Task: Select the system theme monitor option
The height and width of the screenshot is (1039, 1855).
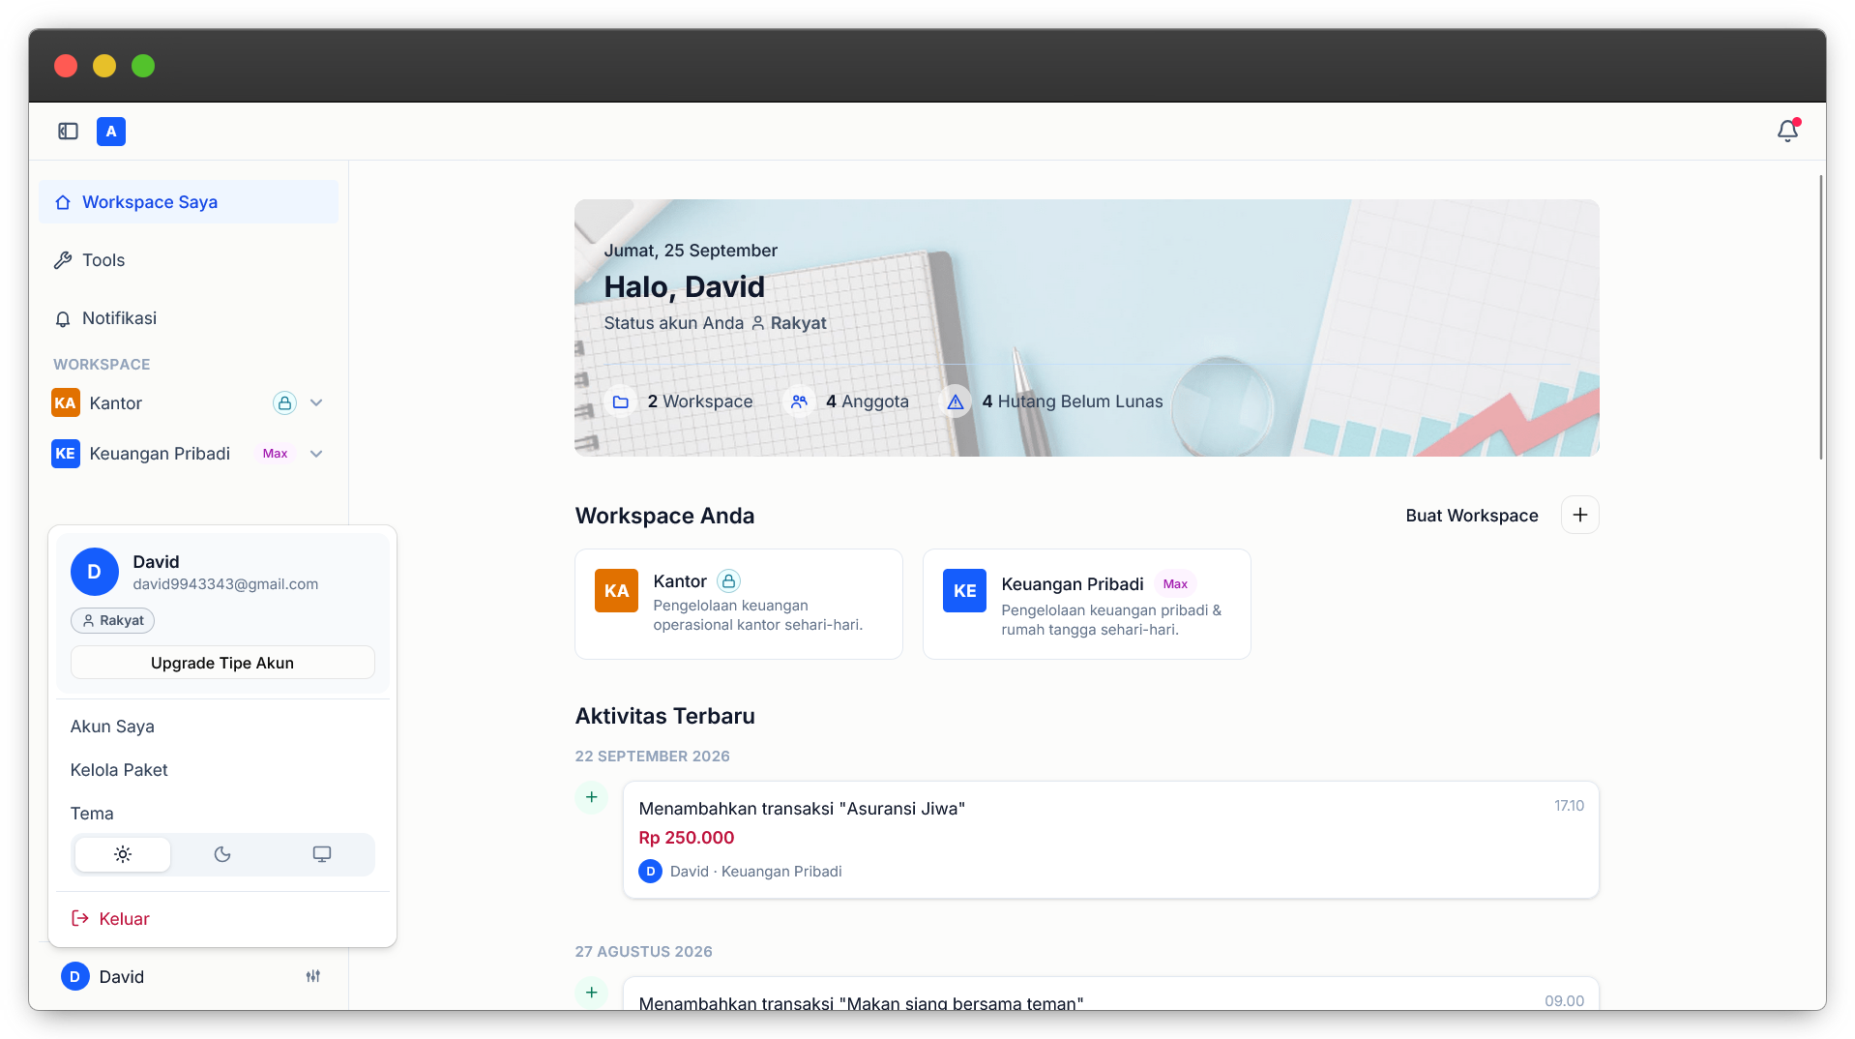Action: tap(322, 855)
